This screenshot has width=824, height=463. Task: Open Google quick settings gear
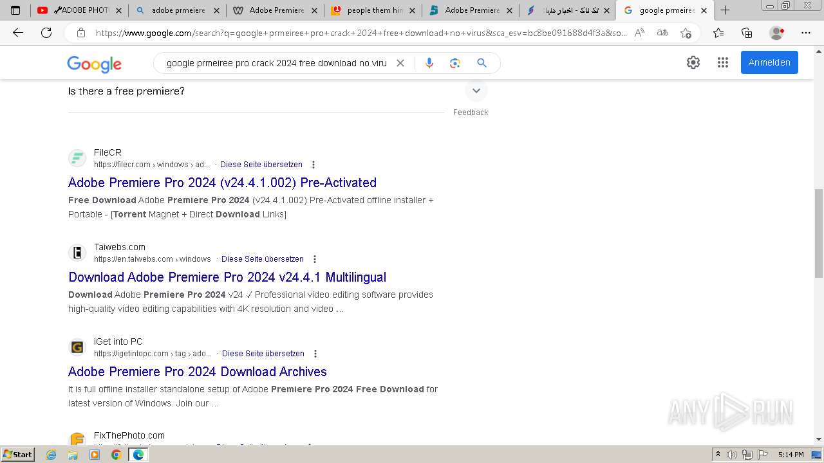pos(693,62)
